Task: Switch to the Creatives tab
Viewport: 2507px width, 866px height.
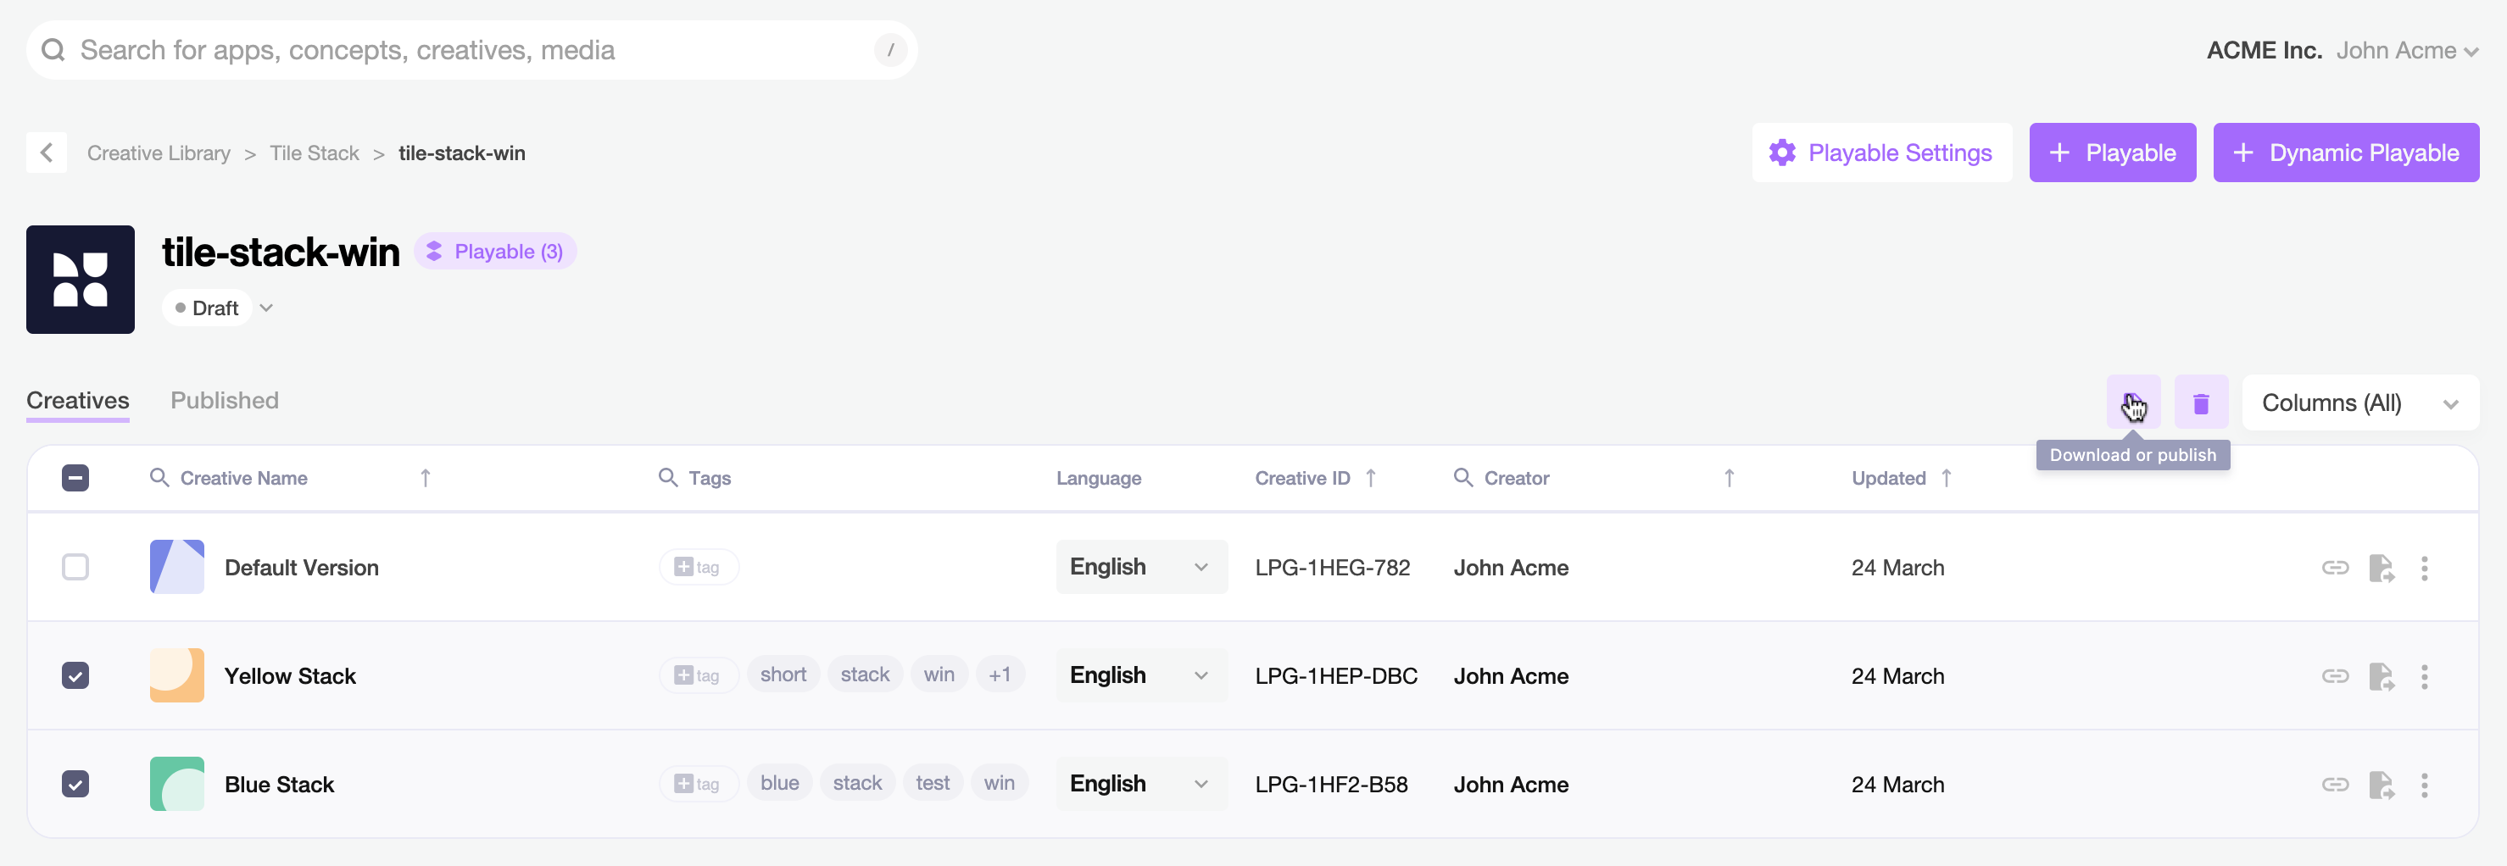Action: click(78, 401)
